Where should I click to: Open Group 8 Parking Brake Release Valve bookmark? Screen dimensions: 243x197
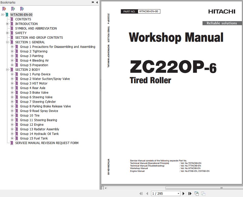tap(45, 106)
